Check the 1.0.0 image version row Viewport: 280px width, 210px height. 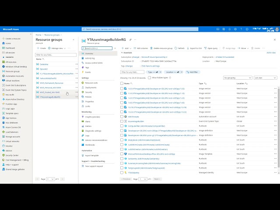click(122, 88)
